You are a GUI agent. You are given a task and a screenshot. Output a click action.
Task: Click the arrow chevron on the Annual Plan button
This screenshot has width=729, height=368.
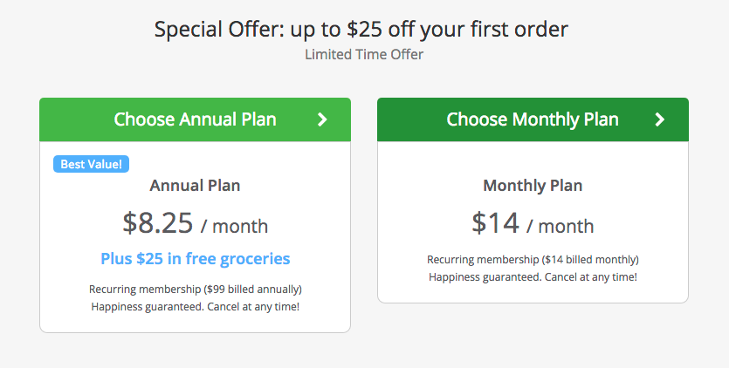322,119
